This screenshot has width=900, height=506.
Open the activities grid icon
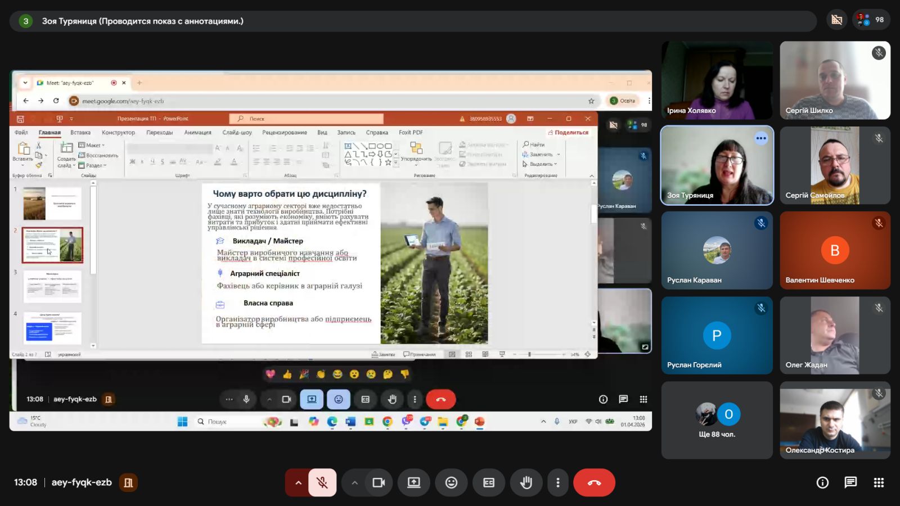[879, 482]
